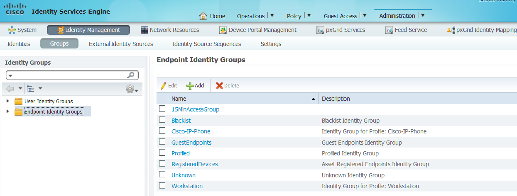517x196 pixels.
Task: Expand the User Identity Groups tree node
Action: (7, 101)
